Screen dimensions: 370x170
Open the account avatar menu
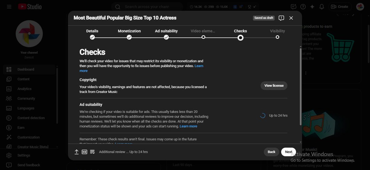coord(360,6)
